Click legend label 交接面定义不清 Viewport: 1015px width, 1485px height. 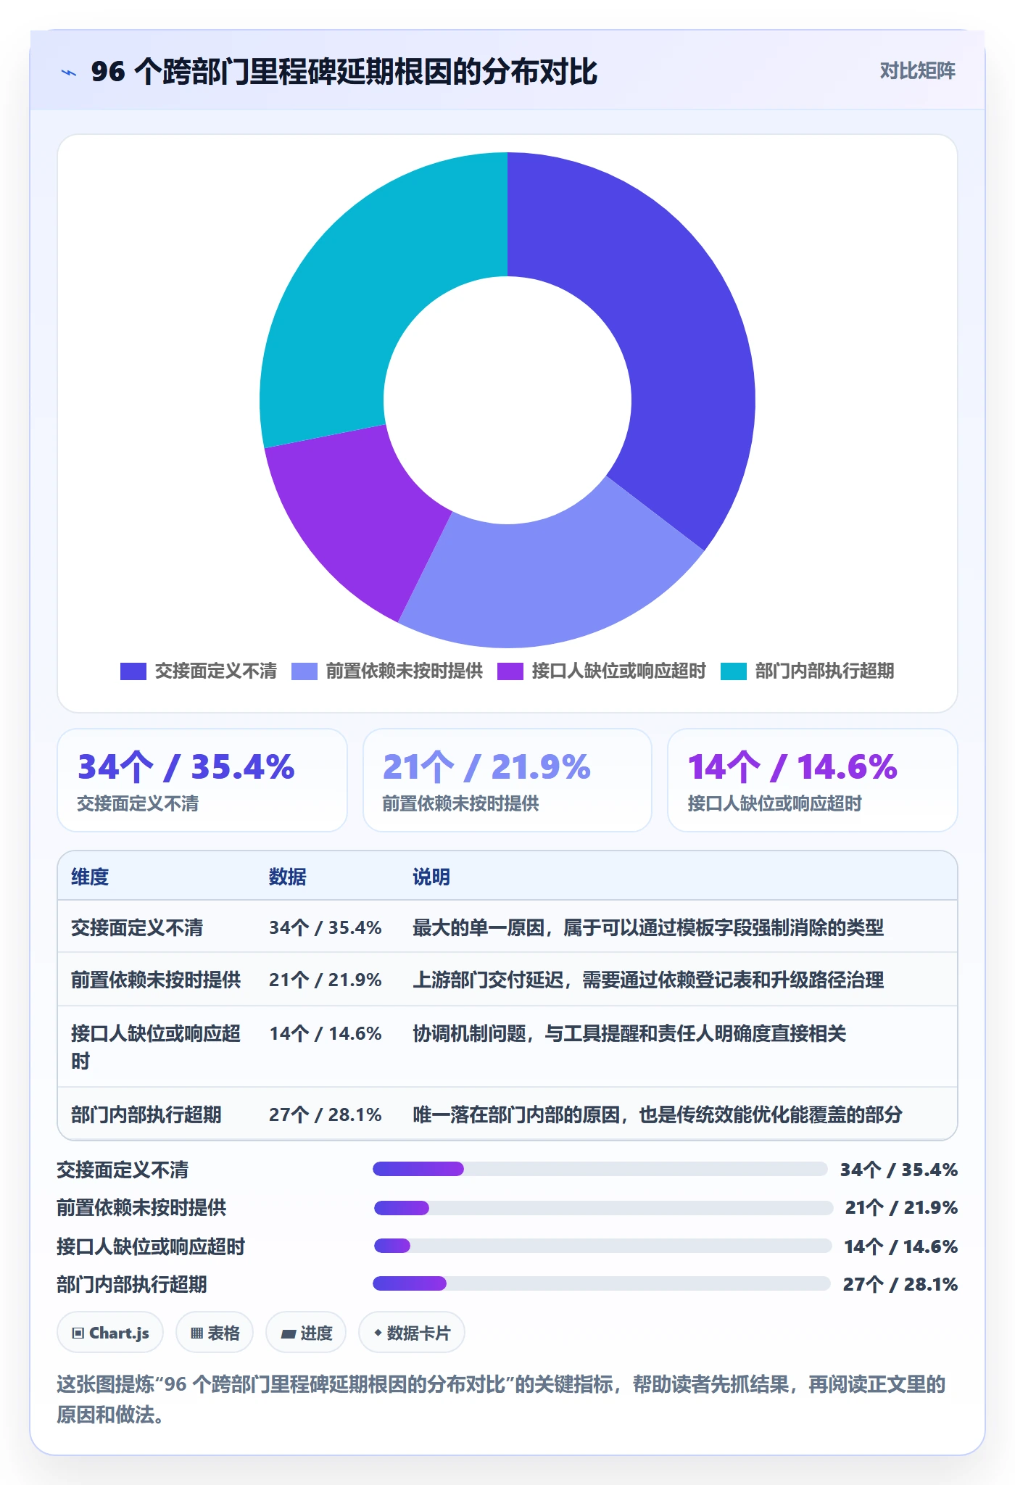(x=216, y=671)
